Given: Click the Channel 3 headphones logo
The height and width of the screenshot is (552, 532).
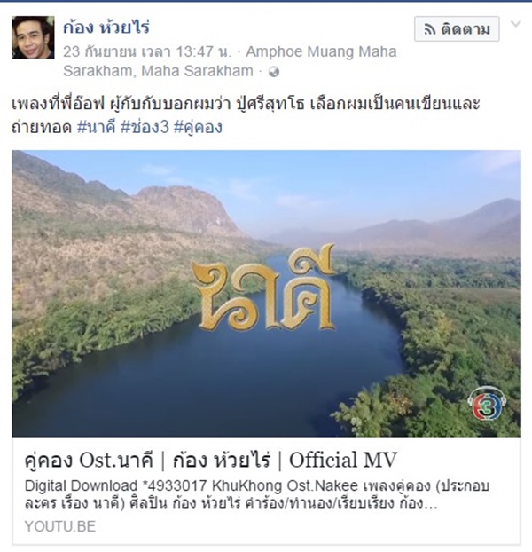Looking at the screenshot, I should point(488,404).
